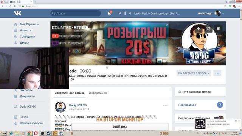The height and width of the screenshot is (136, 242).
Task: Open the Opera speed dial grid
Action: (x=14, y=6)
